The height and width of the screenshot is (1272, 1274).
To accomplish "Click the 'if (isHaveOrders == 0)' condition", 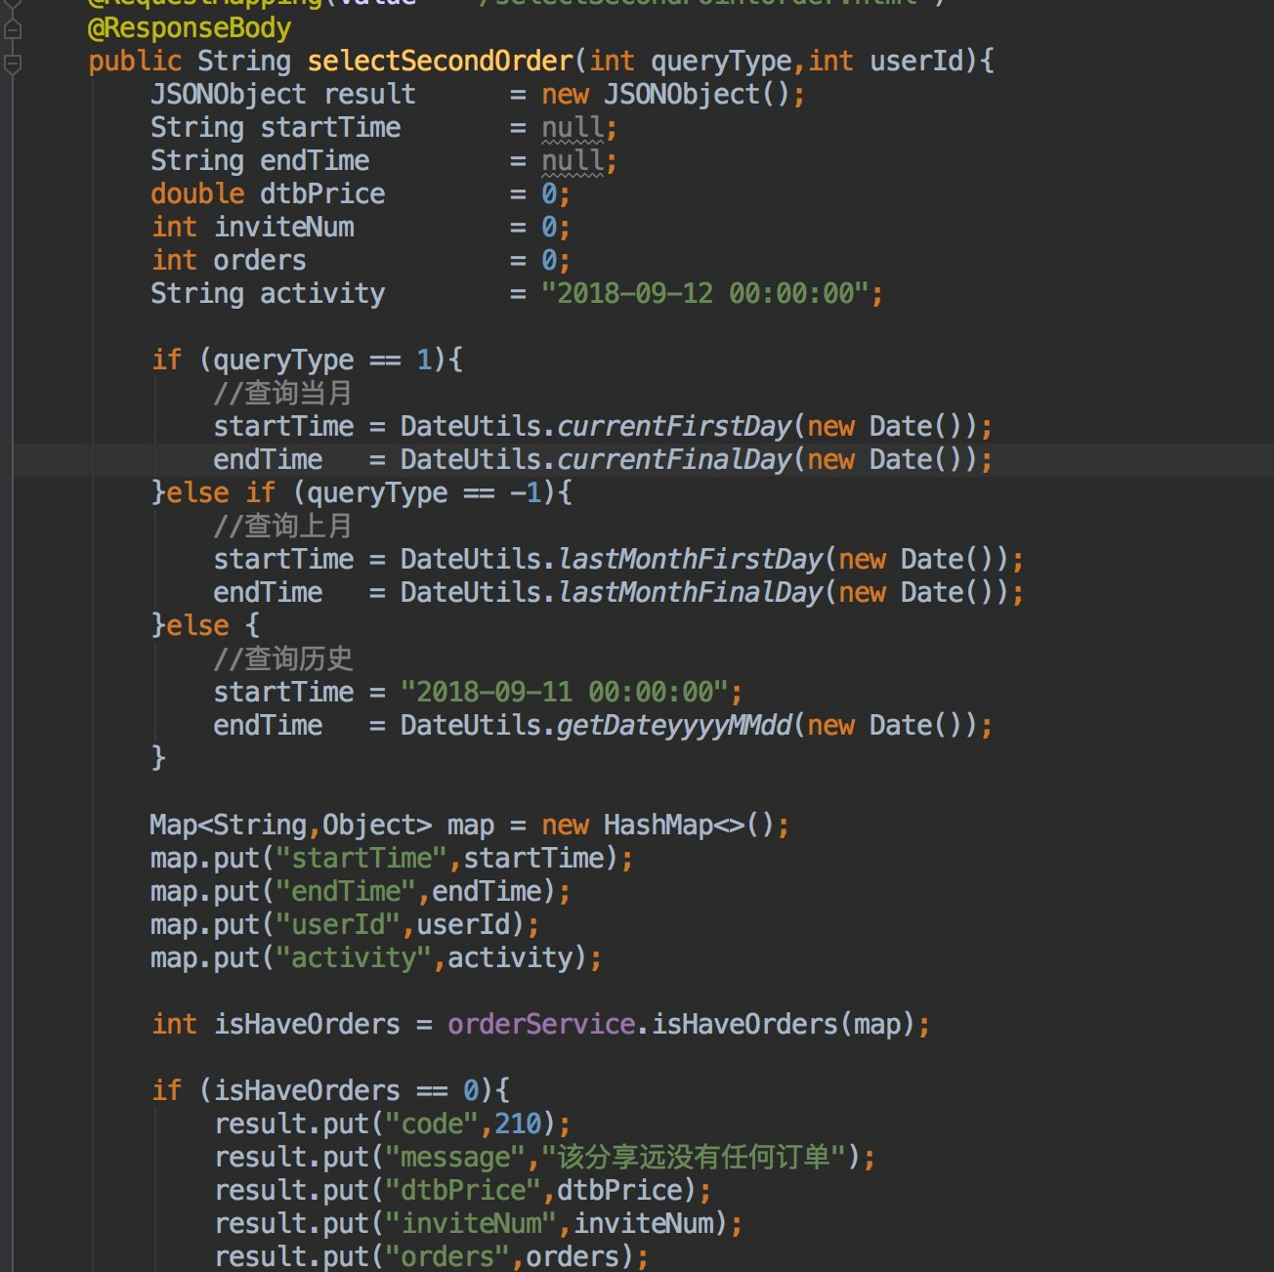I will click(322, 1091).
